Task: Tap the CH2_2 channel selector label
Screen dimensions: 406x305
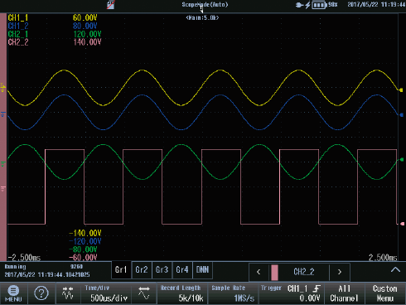Action: (x=304, y=272)
